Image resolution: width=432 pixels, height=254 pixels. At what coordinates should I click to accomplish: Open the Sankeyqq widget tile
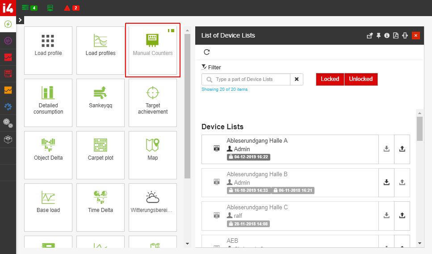pos(101,103)
